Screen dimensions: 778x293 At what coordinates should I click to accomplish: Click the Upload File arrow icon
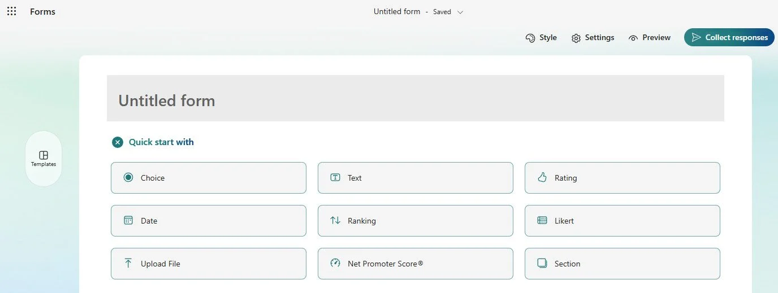pyautogui.click(x=128, y=263)
